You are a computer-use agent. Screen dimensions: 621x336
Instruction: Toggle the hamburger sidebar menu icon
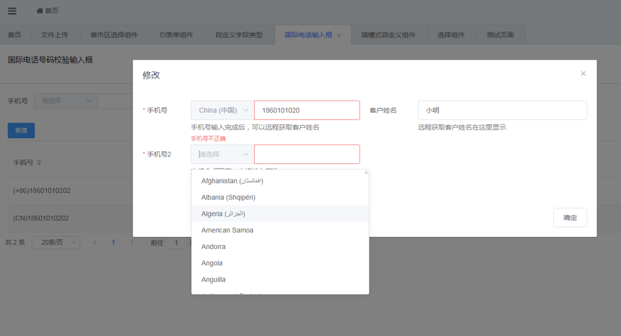(12, 11)
